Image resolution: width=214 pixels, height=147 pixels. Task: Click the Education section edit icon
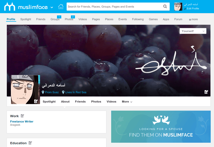click(30, 143)
